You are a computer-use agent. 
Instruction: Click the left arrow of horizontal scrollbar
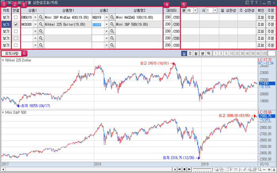click(x=3, y=169)
